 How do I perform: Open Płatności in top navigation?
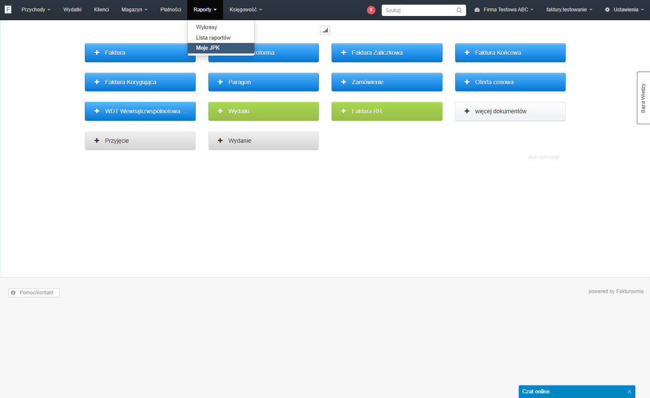171,10
